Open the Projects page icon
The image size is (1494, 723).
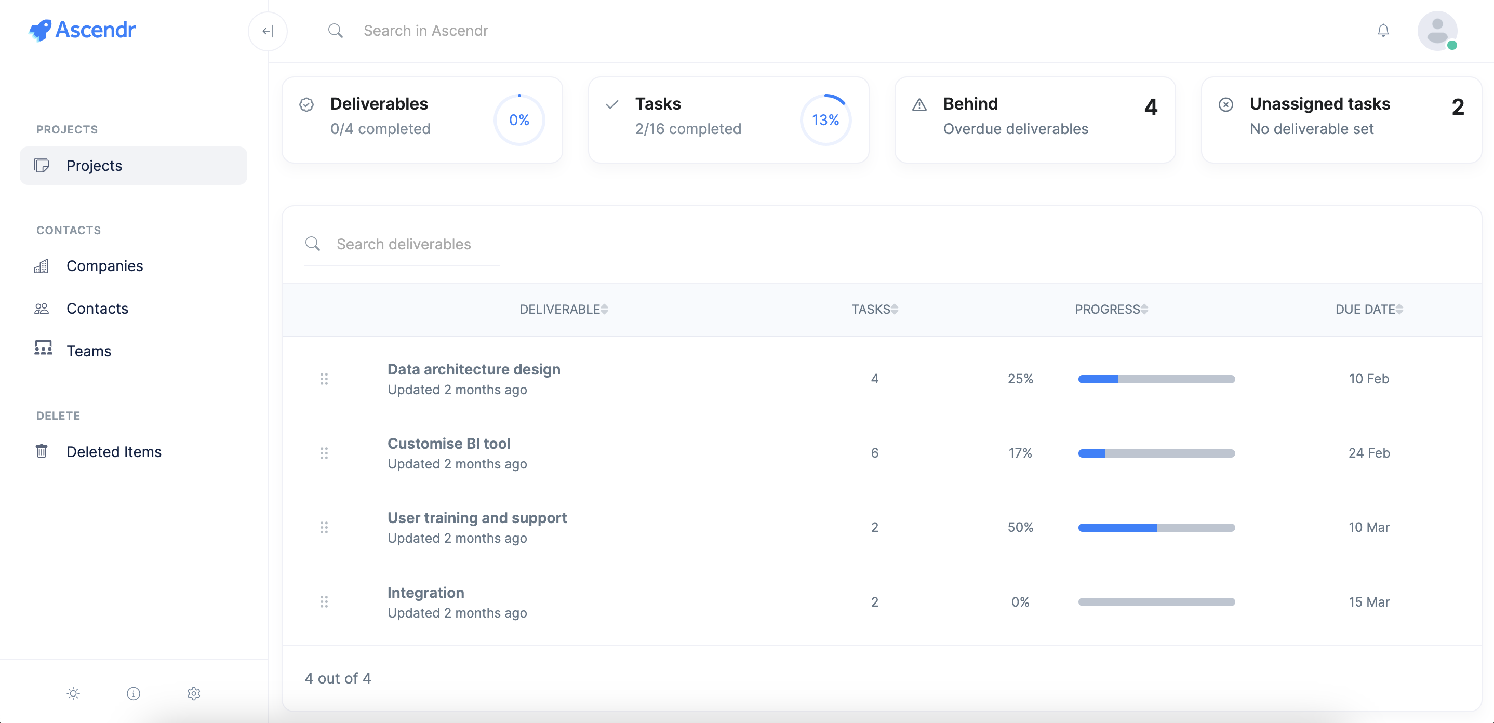tap(43, 165)
